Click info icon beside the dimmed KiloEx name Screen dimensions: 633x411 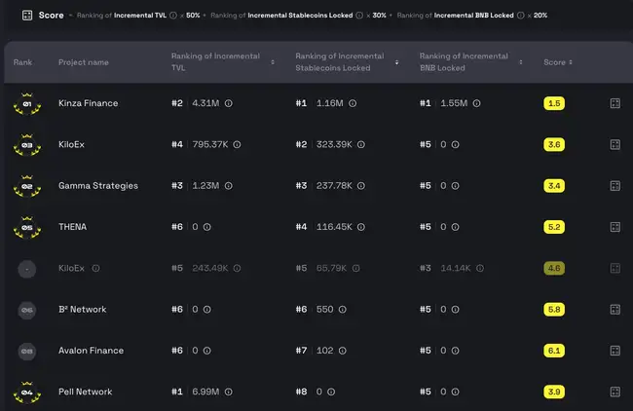95,268
